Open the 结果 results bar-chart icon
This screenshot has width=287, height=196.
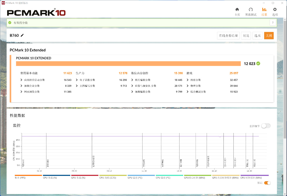(264, 9)
